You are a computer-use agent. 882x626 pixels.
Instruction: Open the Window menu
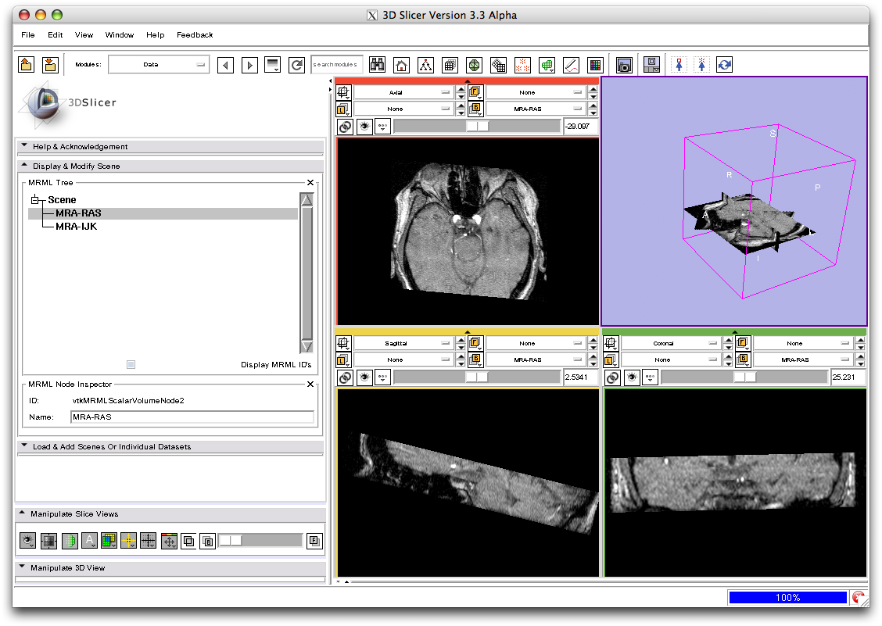[x=120, y=34]
